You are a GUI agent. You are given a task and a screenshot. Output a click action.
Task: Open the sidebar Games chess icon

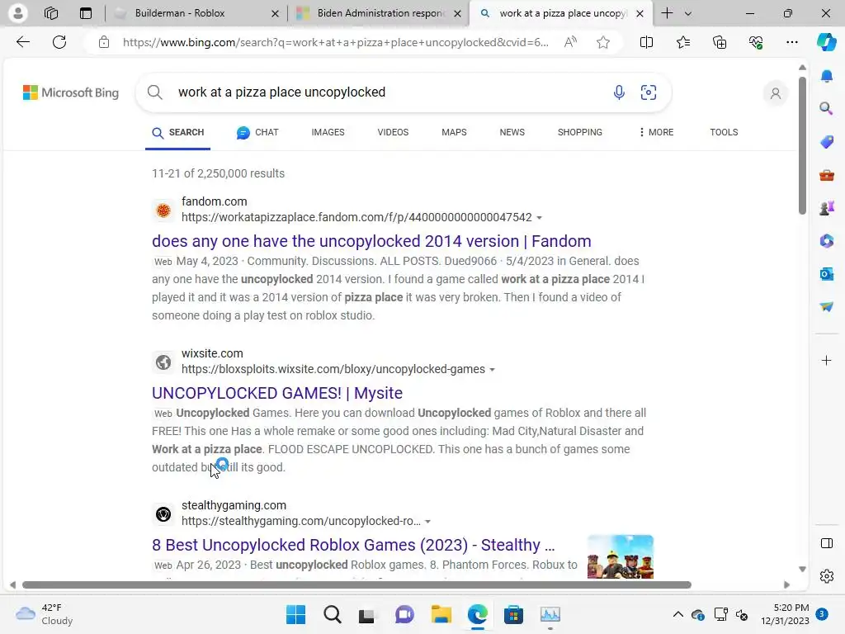pos(827,207)
